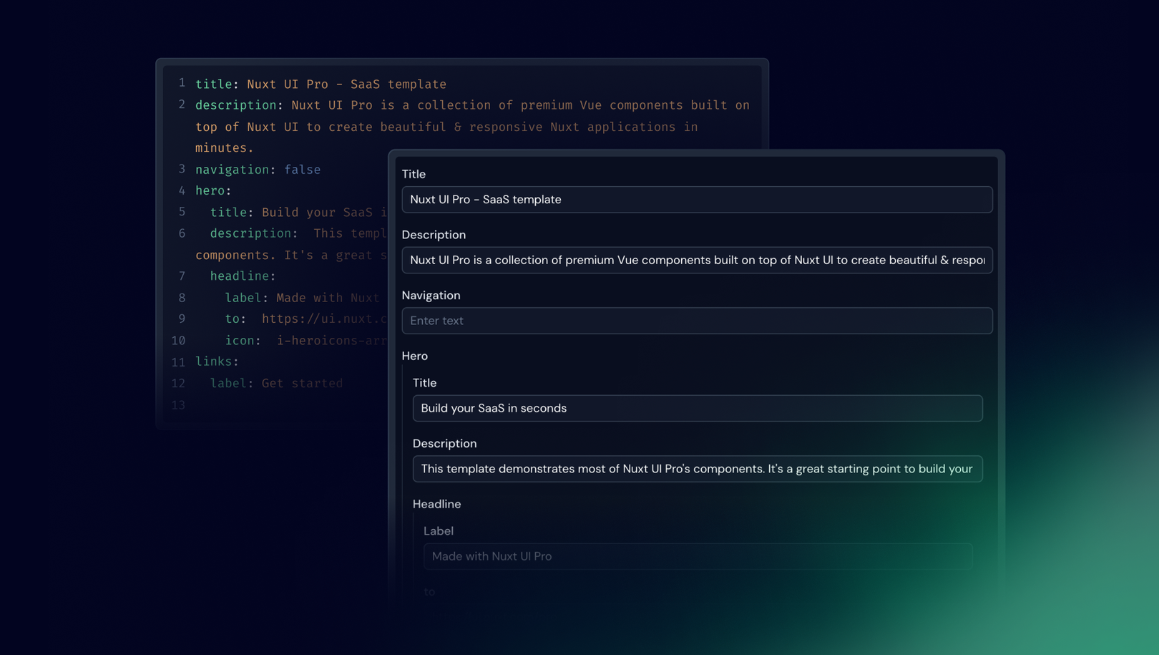Image resolution: width=1159 pixels, height=655 pixels.
Task: Select the https://ui.nuxt URL on line 9
Action: [x=322, y=319]
